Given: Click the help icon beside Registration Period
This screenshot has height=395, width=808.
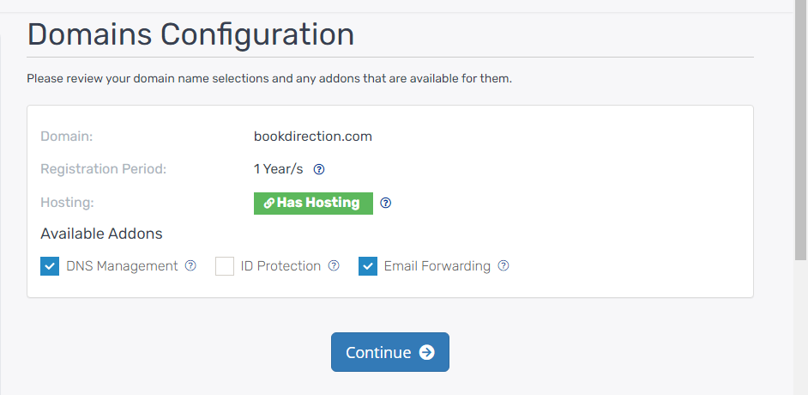Looking at the screenshot, I should coord(319,169).
